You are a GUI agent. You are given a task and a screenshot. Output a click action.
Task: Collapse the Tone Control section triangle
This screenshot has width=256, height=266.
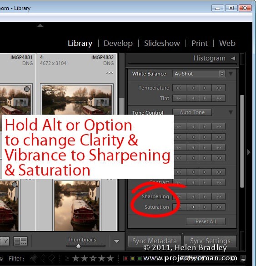[231, 112]
